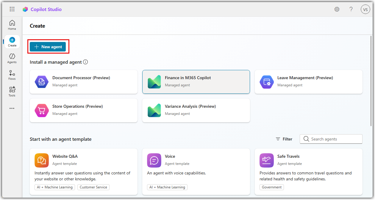Screen dimensions: 375x200
Task: Select the Finance in M365 Copilot card
Action: click(x=196, y=82)
